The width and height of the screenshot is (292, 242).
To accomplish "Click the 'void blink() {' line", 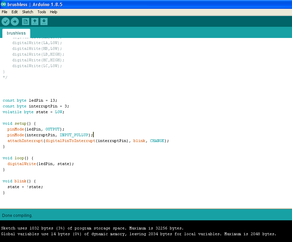I will (19, 181).
